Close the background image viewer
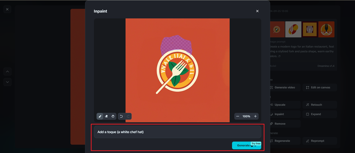 click(7, 9)
